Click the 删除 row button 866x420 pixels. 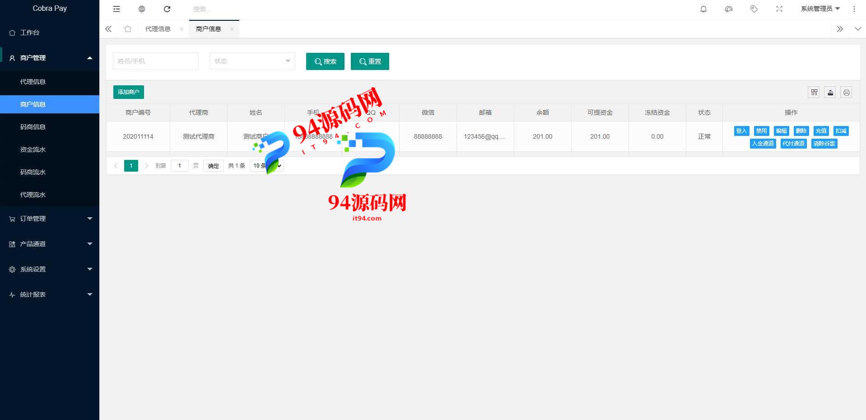[801, 131]
